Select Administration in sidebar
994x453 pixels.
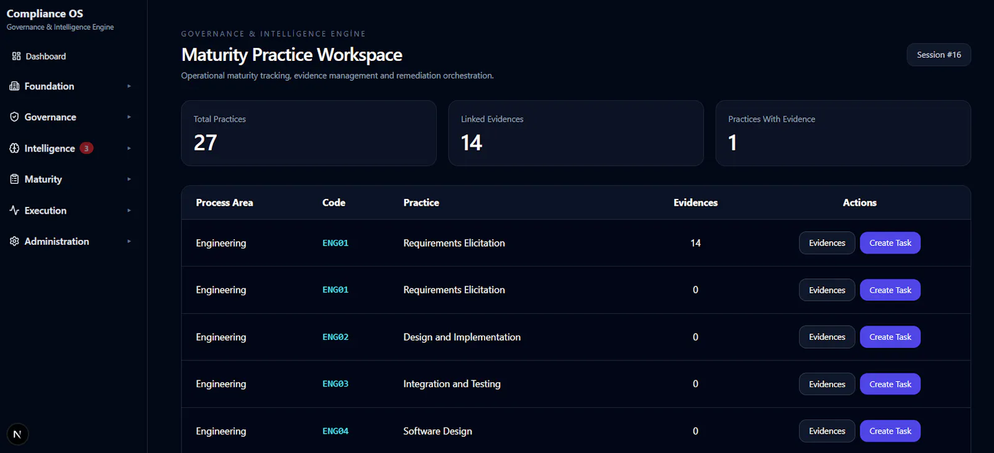click(x=57, y=241)
